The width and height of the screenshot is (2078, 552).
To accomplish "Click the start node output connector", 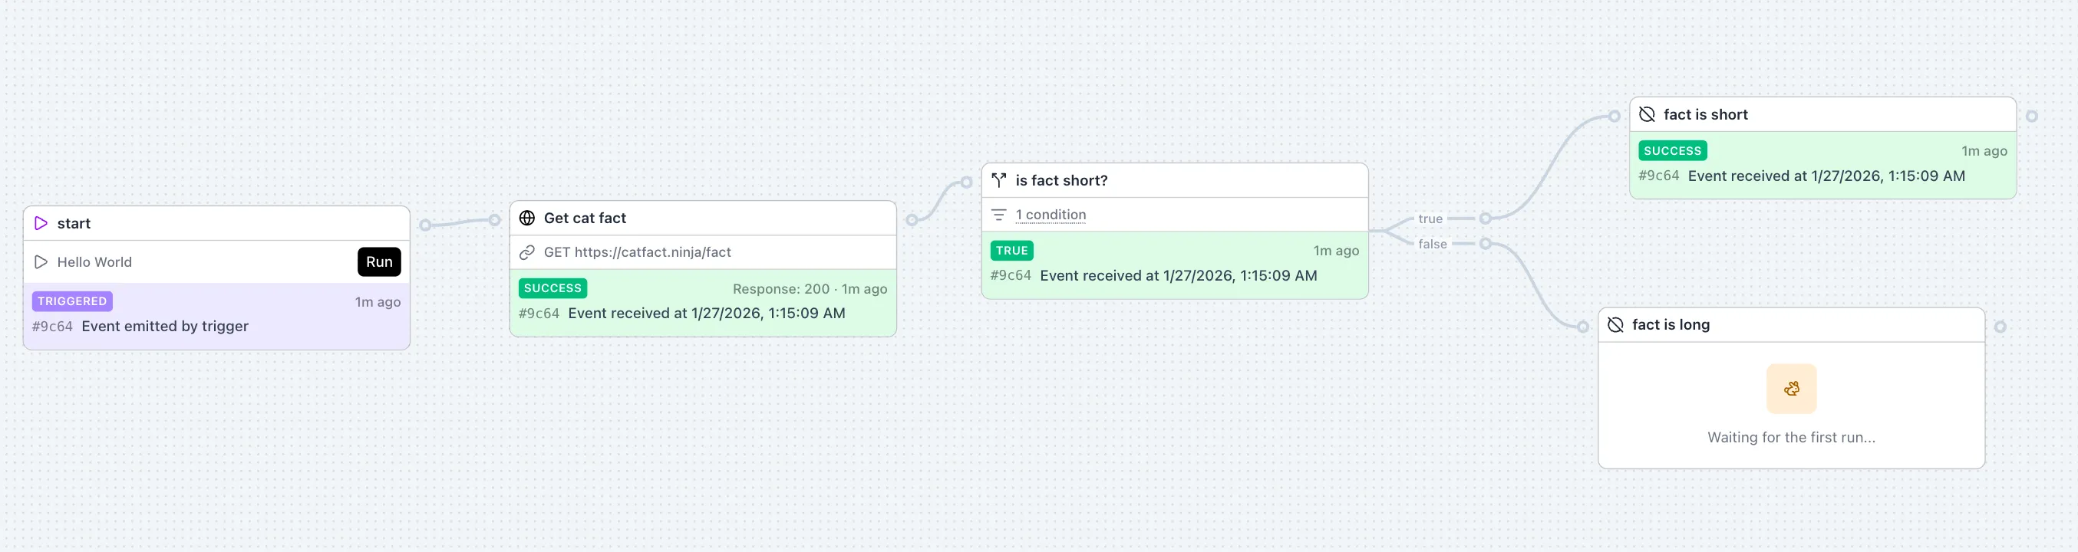I will pyautogui.click(x=425, y=225).
